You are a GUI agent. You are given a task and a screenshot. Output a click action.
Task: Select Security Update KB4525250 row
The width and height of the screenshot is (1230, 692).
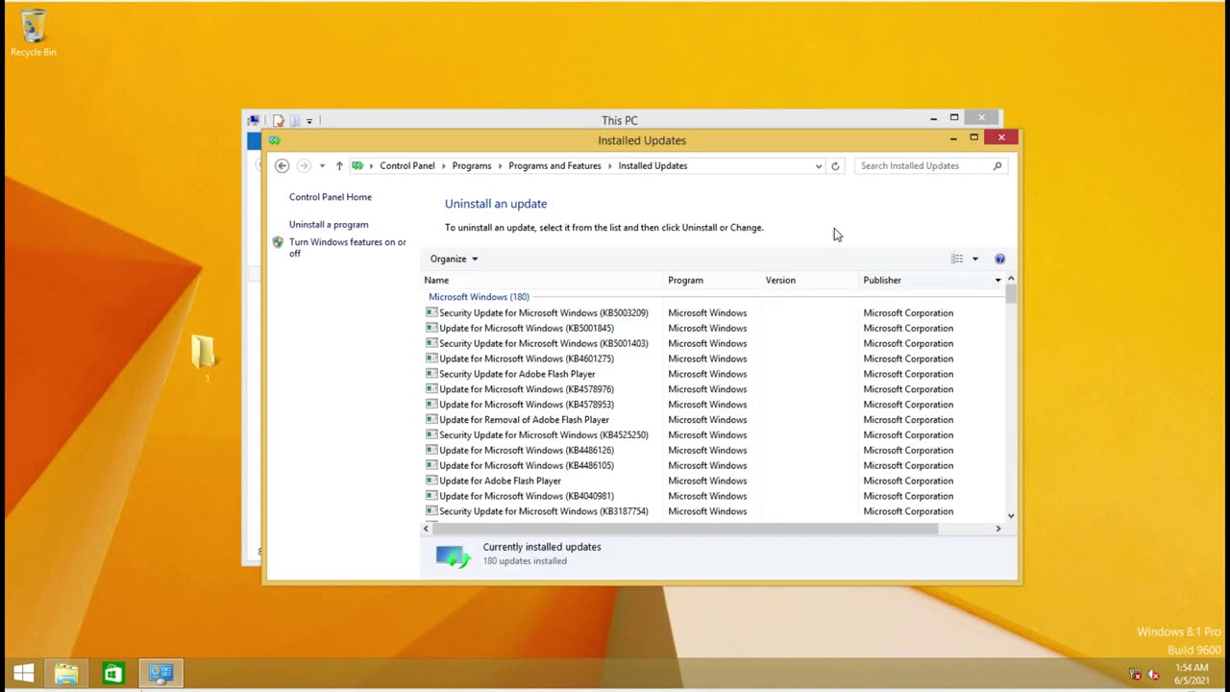[x=712, y=435]
